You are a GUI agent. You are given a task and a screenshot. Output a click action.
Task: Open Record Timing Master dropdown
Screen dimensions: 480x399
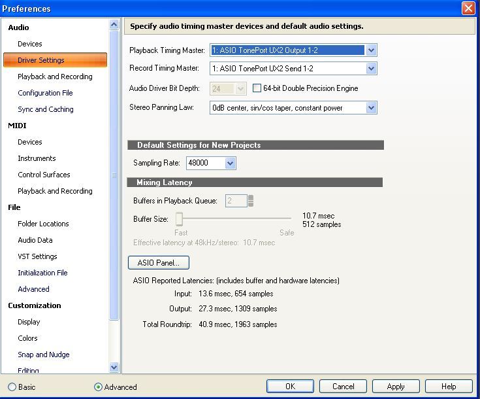tap(371, 69)
